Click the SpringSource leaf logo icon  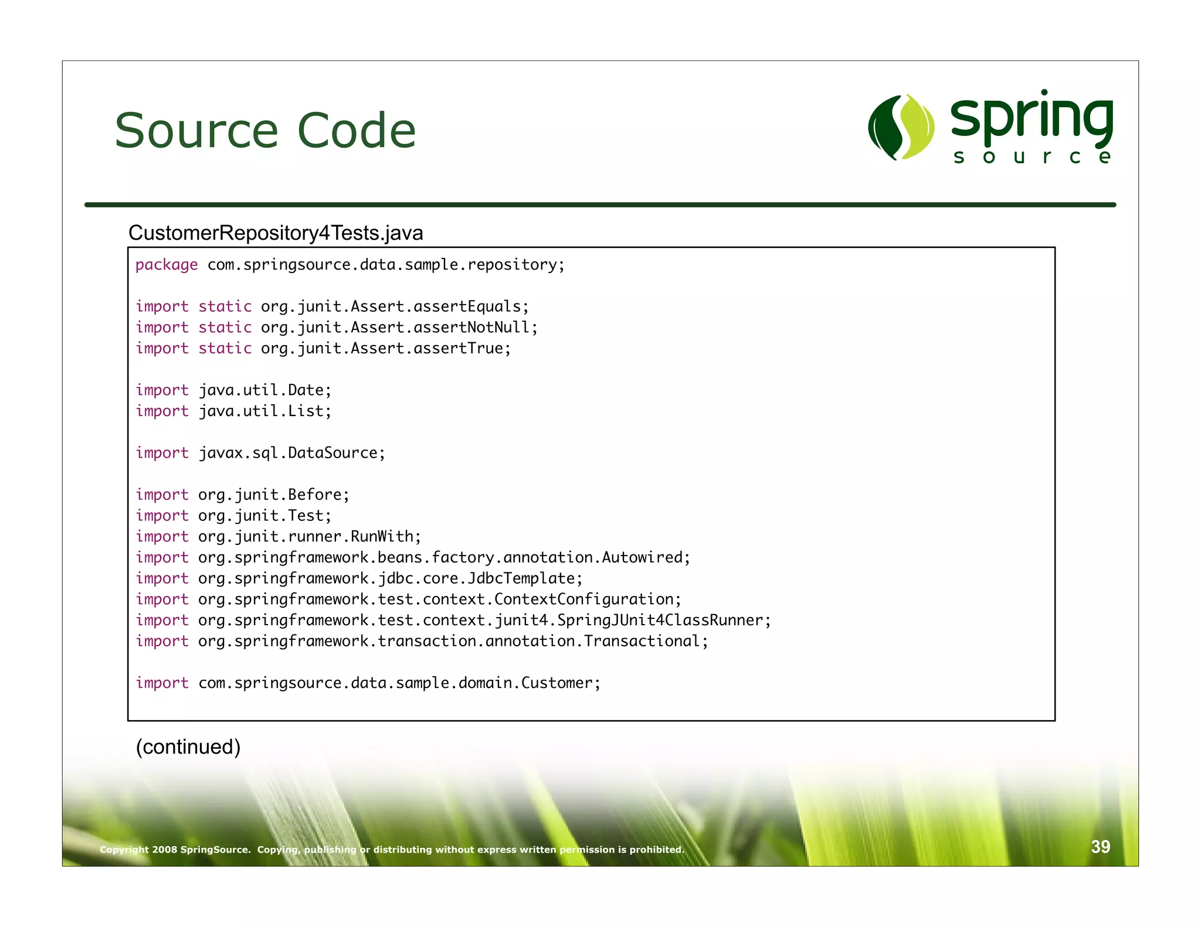click(x=901, y=127)
